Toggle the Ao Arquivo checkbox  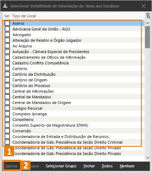(7, 46)
